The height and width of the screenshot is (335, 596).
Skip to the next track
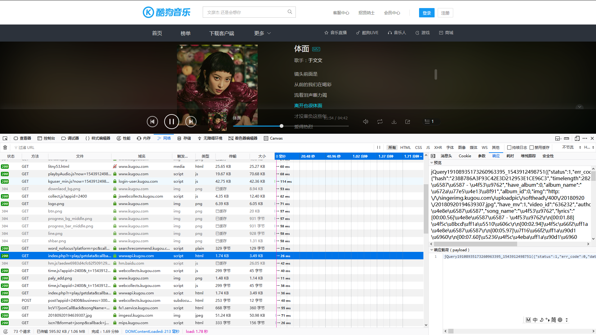191,122
